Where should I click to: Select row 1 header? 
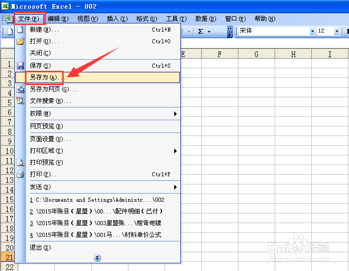pyautogui.click(x=8, y=64)
